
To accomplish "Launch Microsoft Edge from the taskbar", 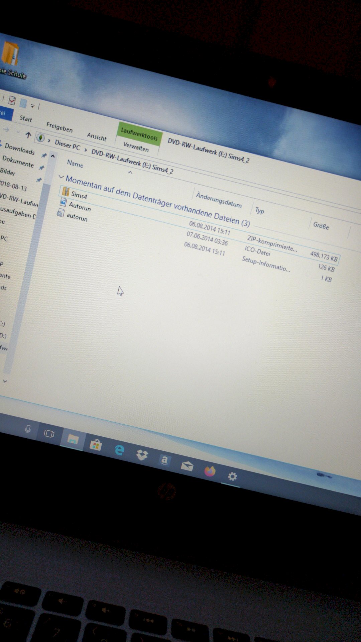I will [119, 450].
